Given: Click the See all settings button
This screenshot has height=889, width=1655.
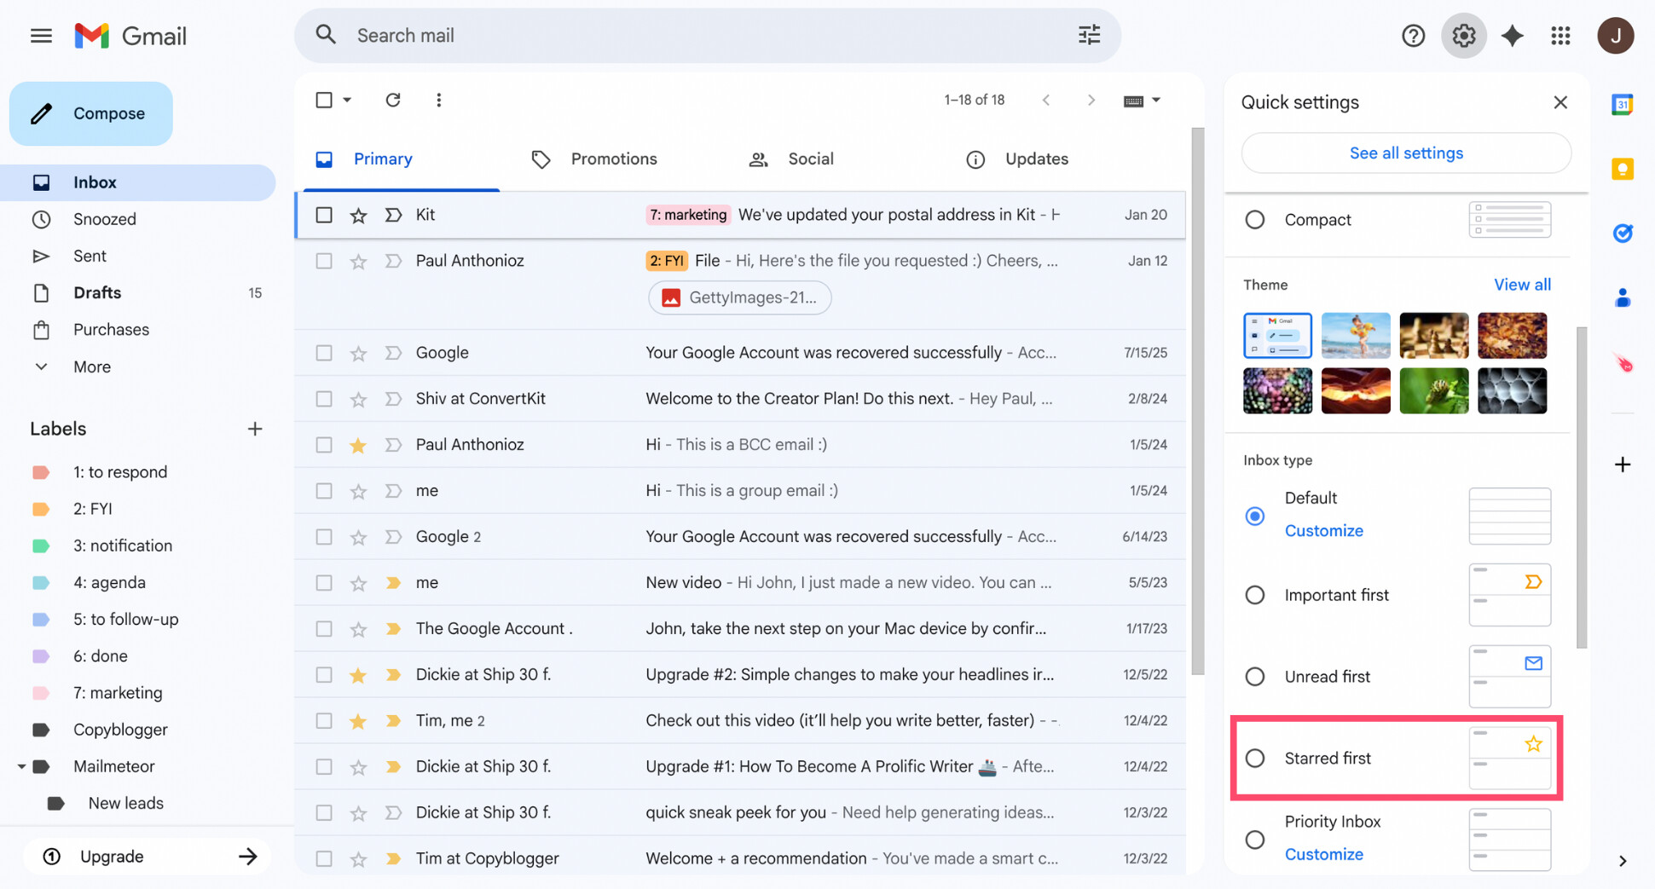Looking at the screenshot, I should [1405, 153].
